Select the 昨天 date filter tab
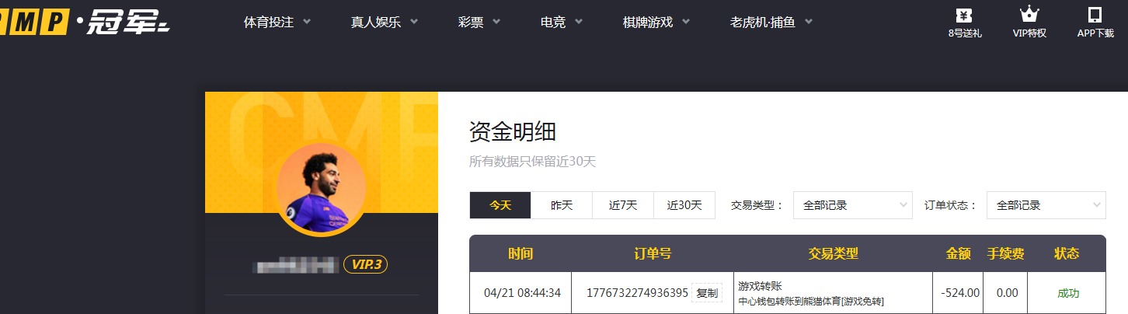This screenshot has width=1128, height=314. [x=562, y=205]
